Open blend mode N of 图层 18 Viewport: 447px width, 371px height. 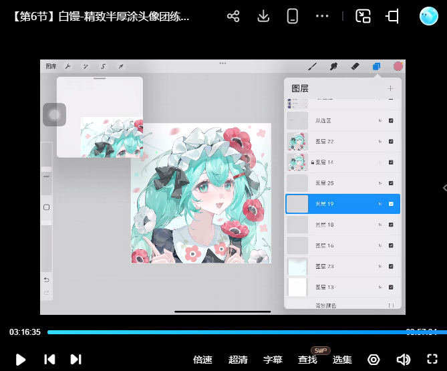(380, 225)
